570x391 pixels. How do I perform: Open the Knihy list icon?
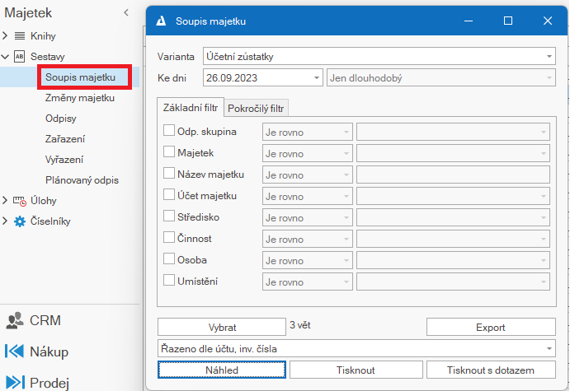point(20,36)
